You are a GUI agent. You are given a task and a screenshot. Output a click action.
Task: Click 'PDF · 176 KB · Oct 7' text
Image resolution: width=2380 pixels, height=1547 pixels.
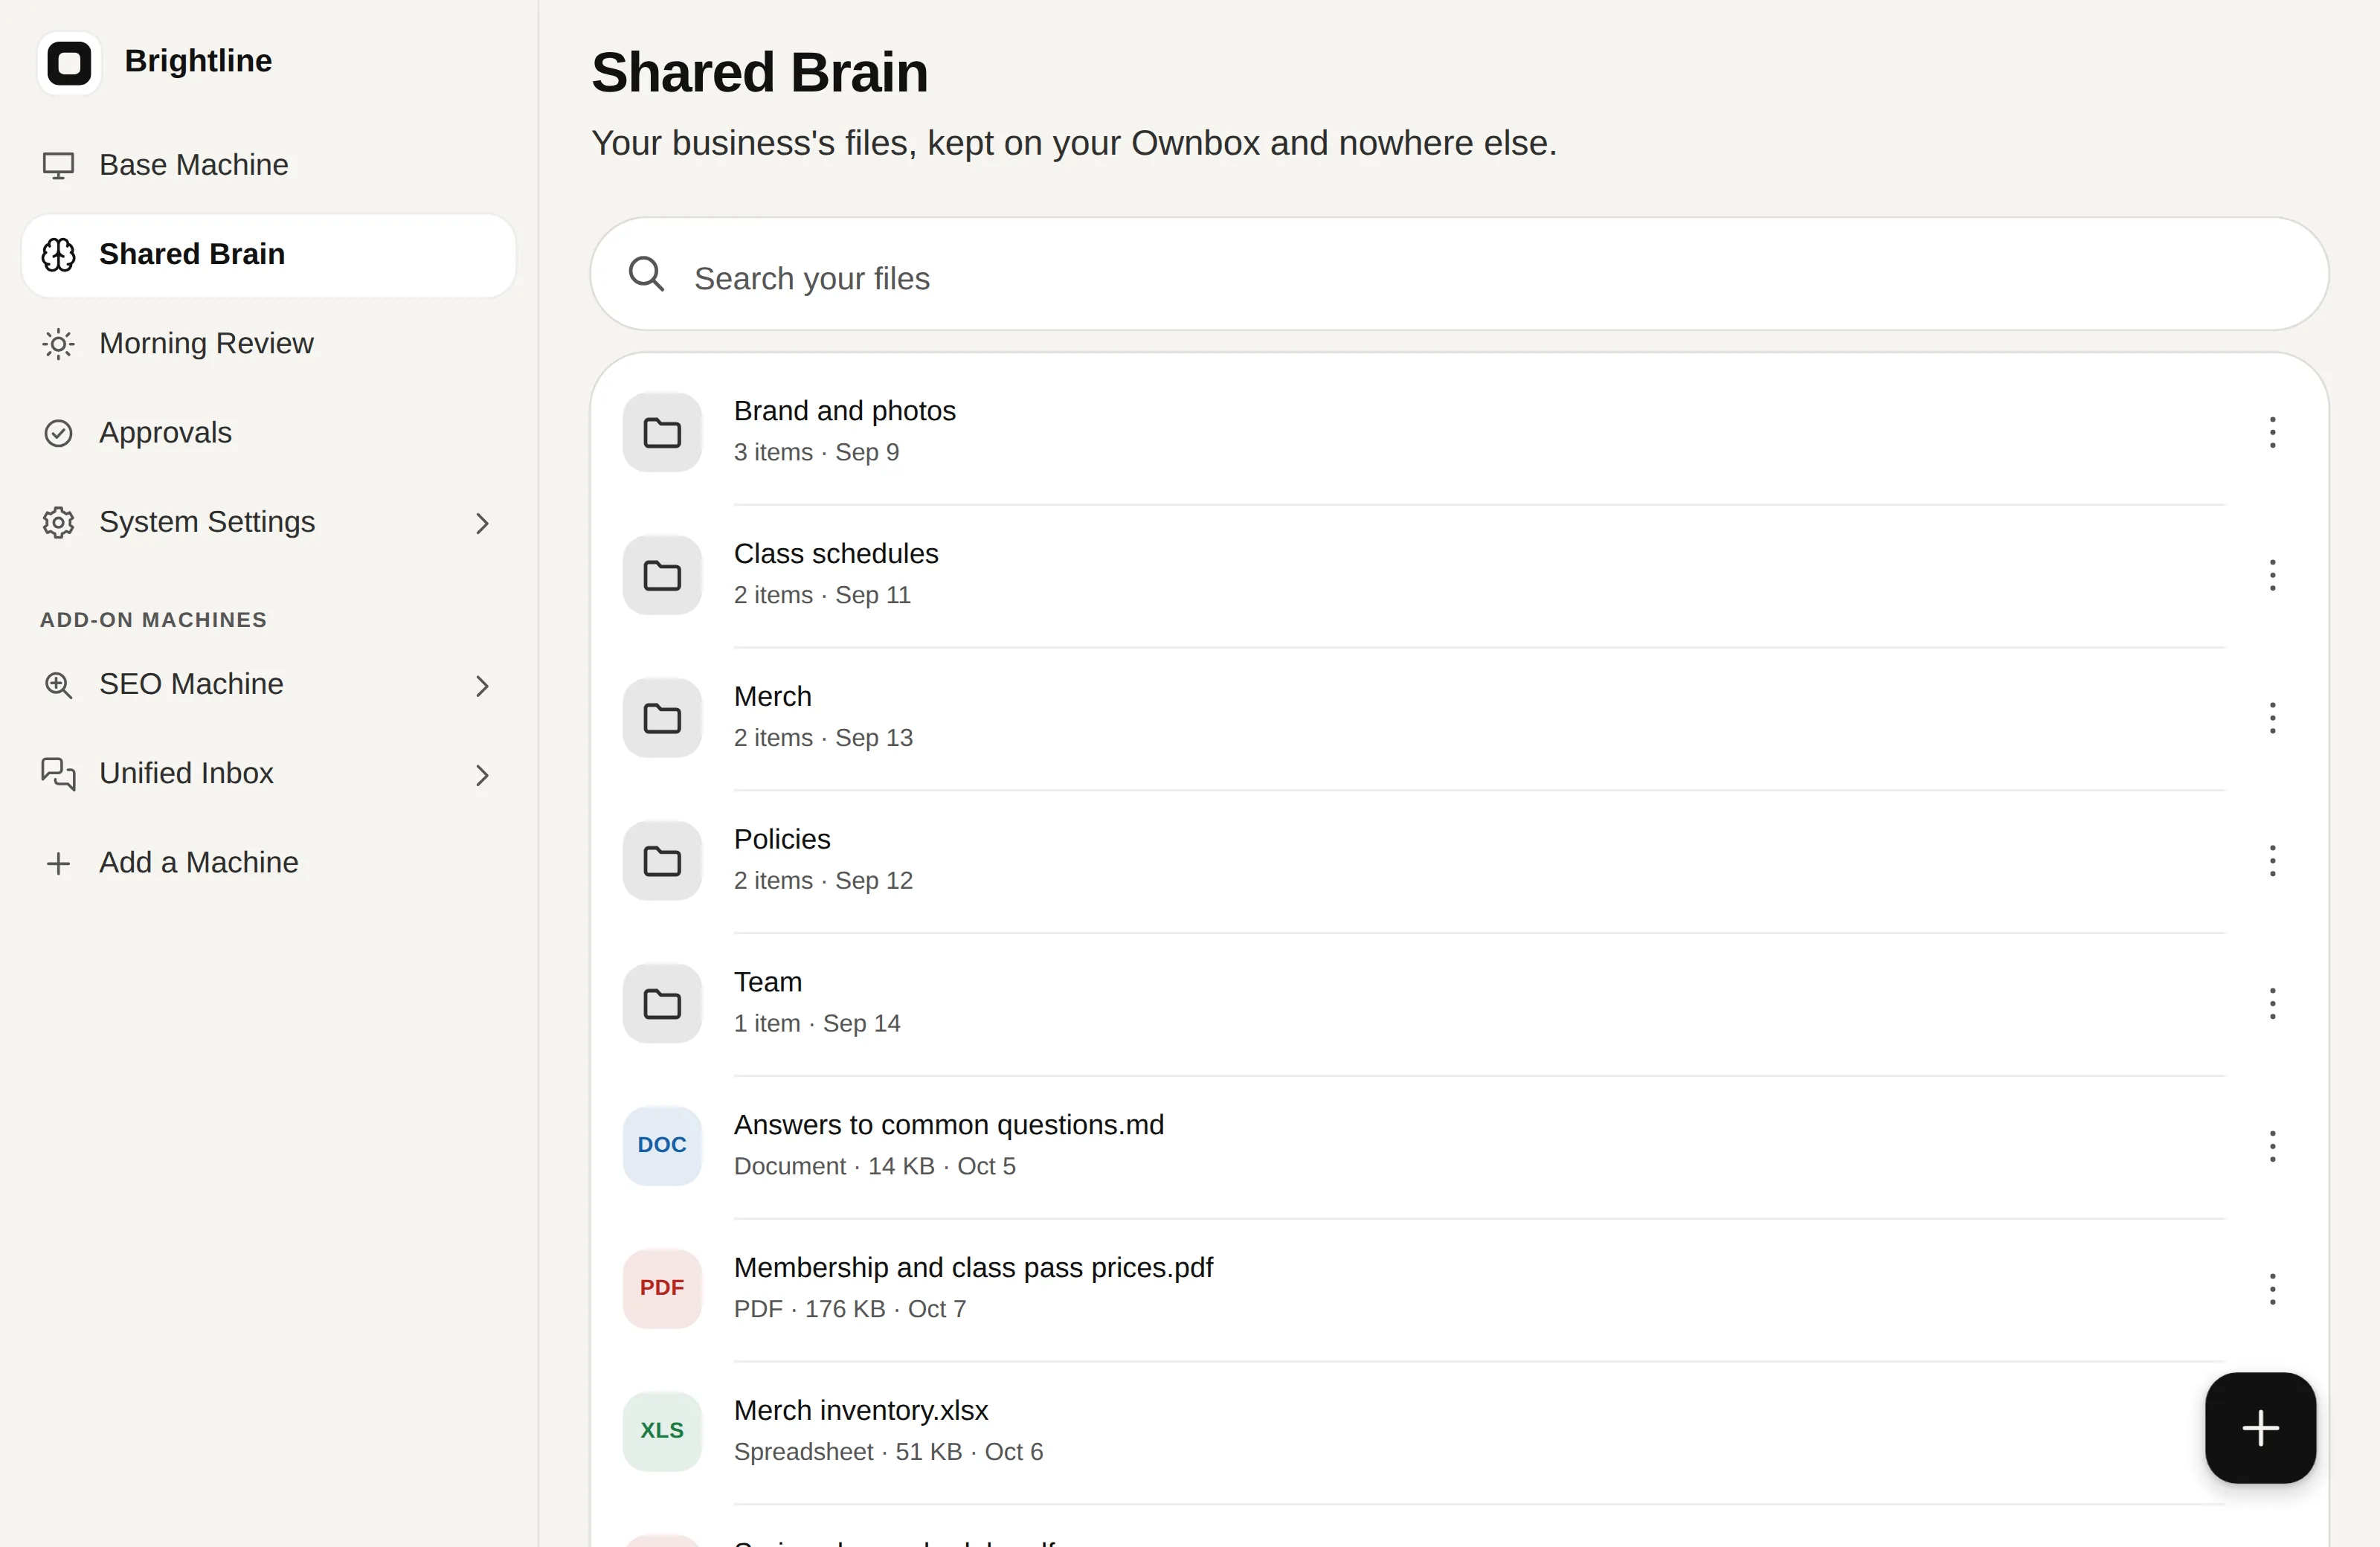click(849, 1310)
